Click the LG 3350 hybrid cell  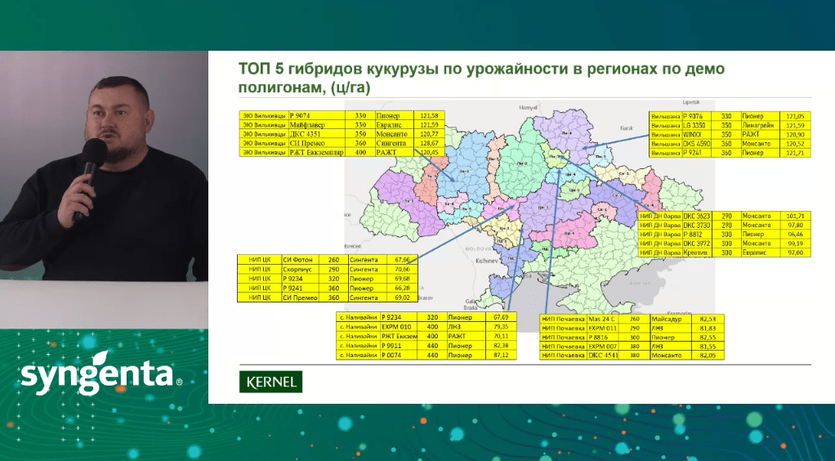coord(698,125)
